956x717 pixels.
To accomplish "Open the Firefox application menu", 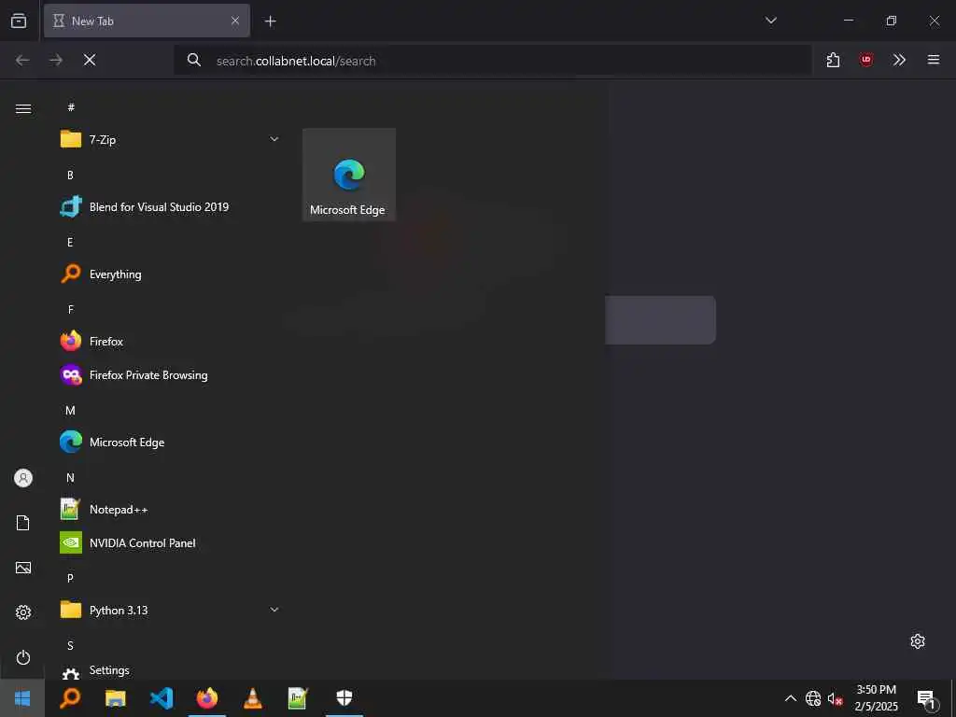I will tap(934, 60).
